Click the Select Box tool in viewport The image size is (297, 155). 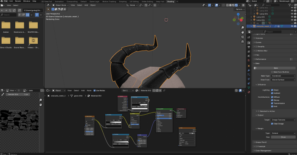48,9
